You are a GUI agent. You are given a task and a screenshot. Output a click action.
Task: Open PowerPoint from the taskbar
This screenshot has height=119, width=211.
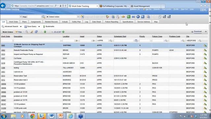click(61, 116)
